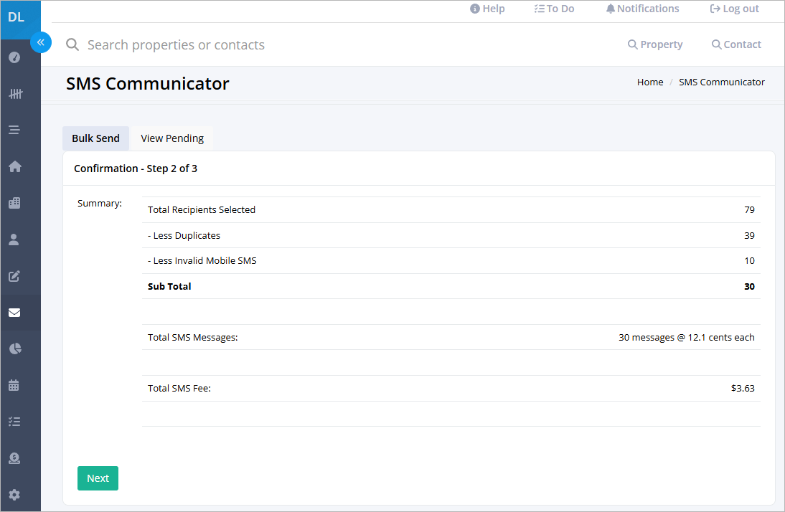Collapse the sidebar with the double-chevron button

(x=41, y=42)
